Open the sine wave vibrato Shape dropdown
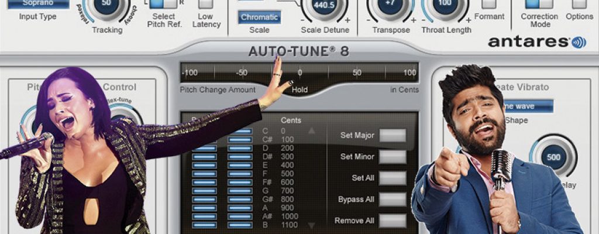599x234 pixels. [x=528, y=106]
